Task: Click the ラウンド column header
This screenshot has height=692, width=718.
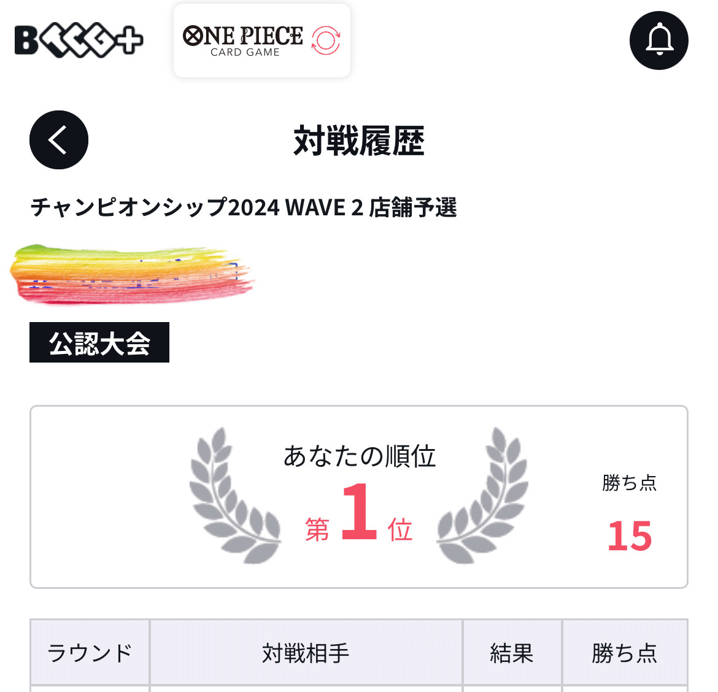Action: point(90,653)
